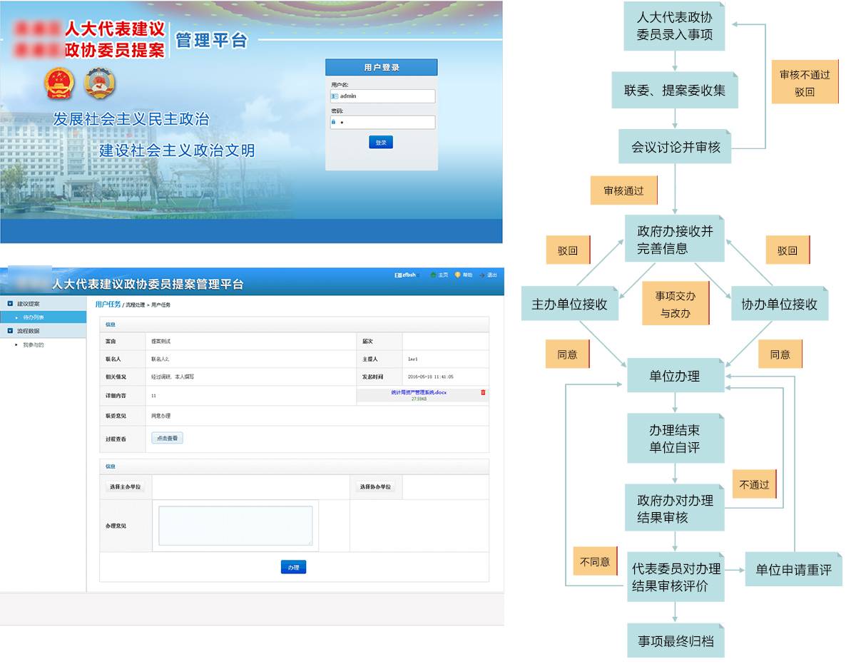The height and width of the screenshot is (669, 856).
Task: Collapse the 流程数据 sidebar section
Action: (x=10, y=331)
